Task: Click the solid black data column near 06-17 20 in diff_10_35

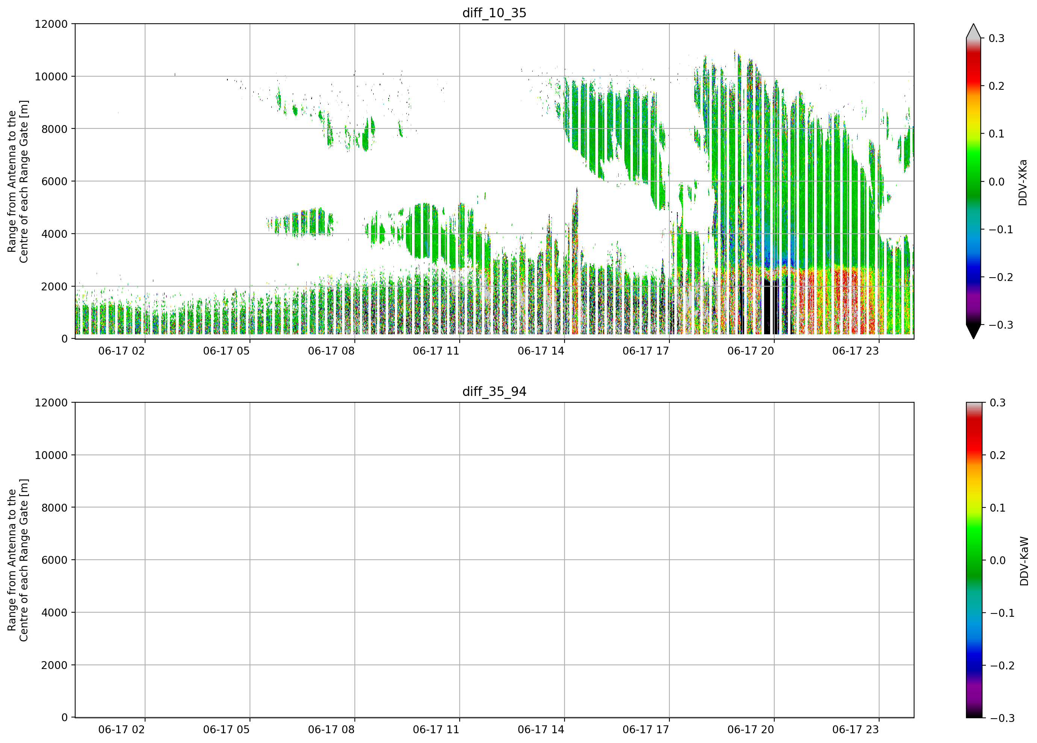Action: click(x=767, y=306)
